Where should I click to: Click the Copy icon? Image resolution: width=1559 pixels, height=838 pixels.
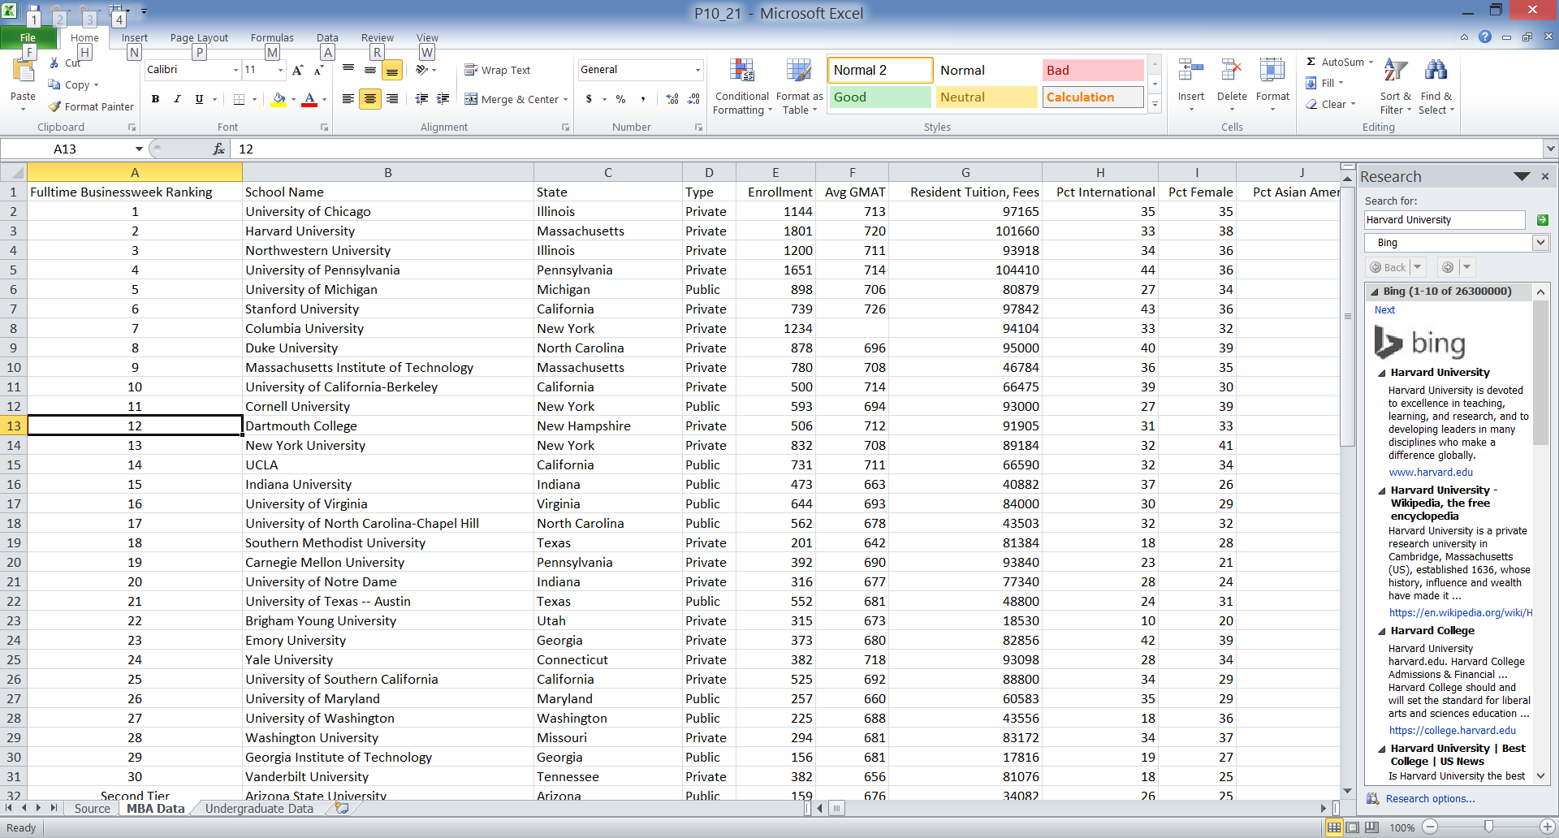54,84
